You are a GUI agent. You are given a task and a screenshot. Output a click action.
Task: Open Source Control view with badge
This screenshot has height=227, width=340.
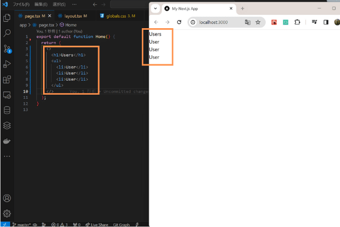(x=7, y=49)
